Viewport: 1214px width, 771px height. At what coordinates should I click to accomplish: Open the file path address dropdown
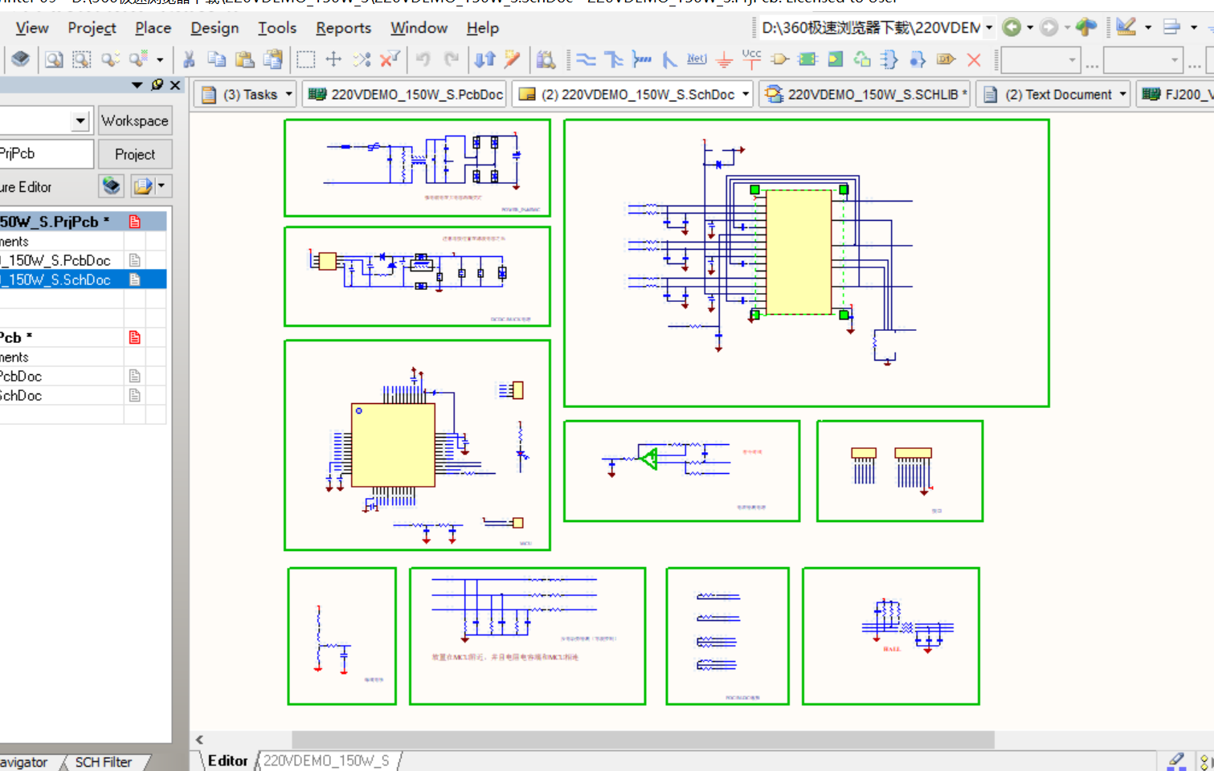pyautogui.click(x=989, y=27)
